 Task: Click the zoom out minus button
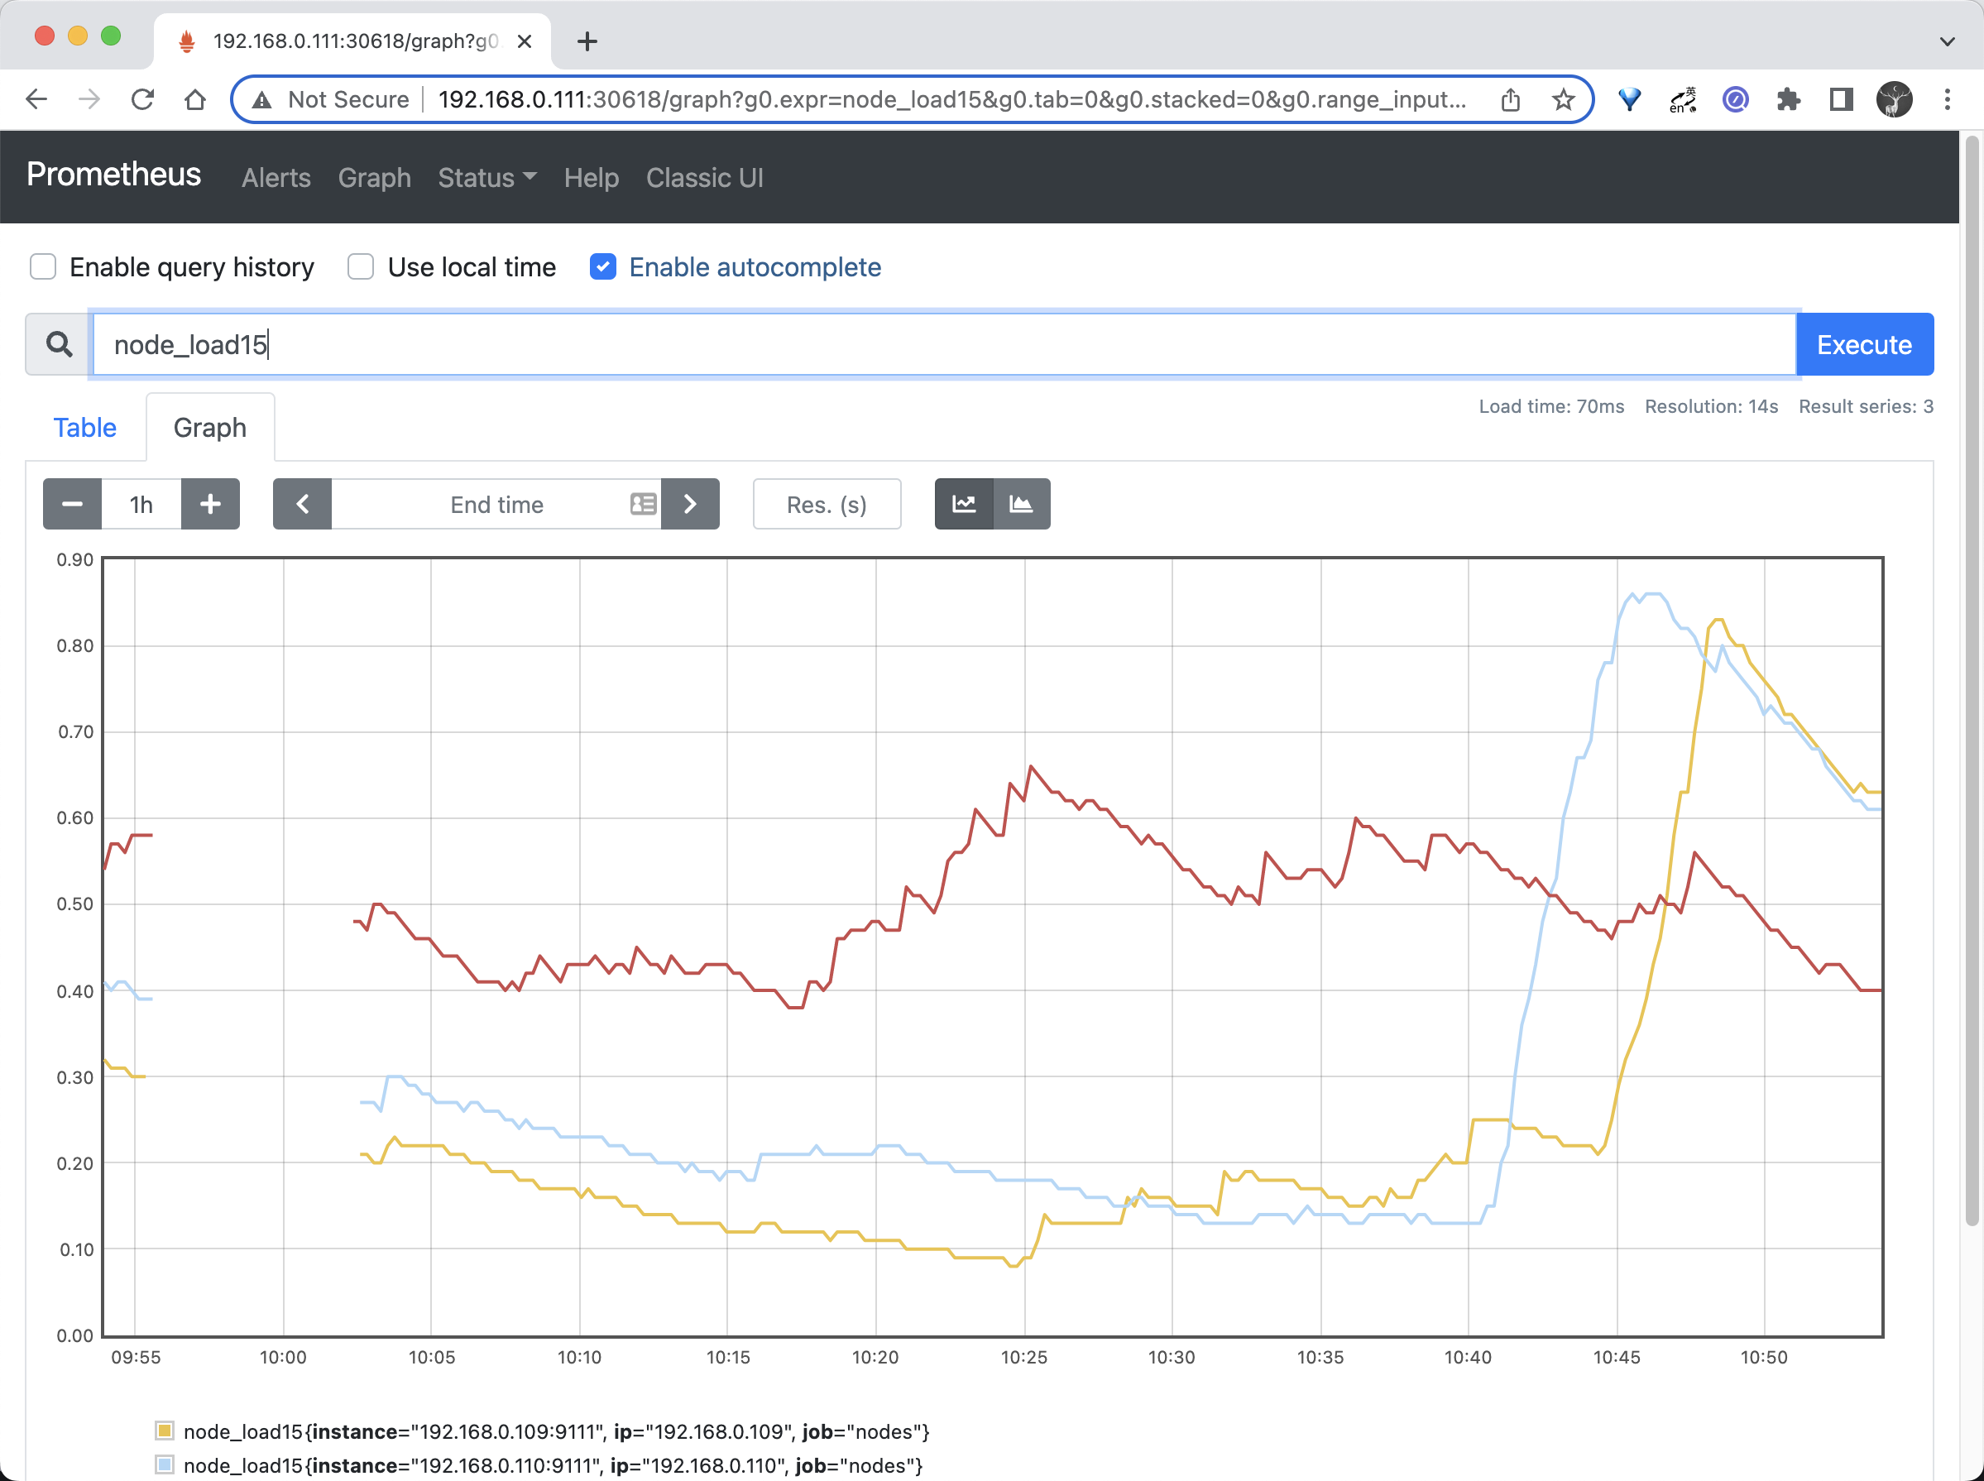pos(73,504)
